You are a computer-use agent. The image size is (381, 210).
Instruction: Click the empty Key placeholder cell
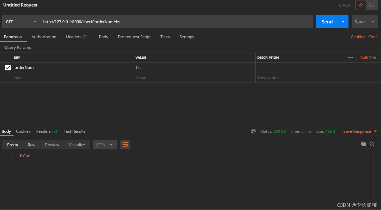73,78
